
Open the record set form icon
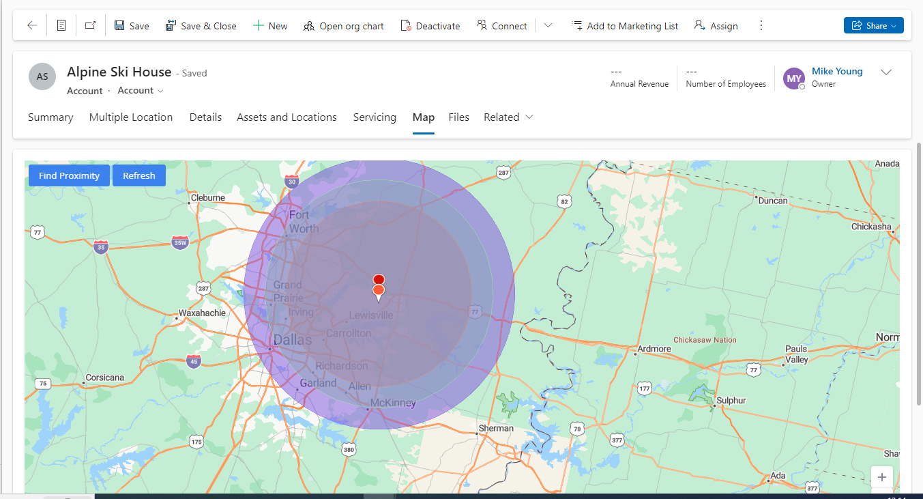tap(61, 26)
